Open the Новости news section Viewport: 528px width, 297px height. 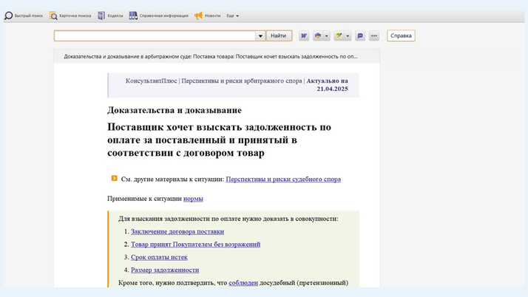point(207,16)
